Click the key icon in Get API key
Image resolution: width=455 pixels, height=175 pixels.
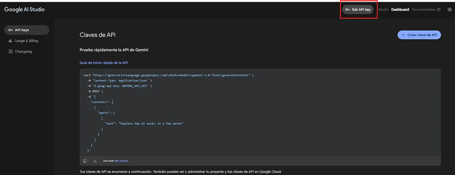[x=347, y=9]
